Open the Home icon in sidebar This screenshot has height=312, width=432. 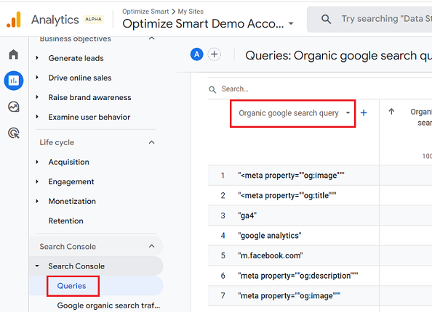point(14,54)
